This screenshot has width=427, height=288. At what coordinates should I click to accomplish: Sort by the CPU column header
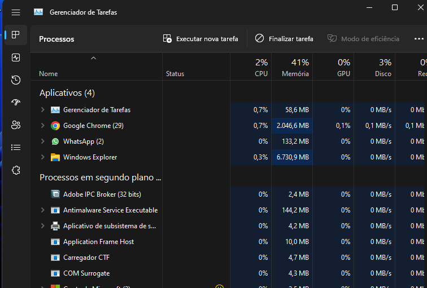(251, 67)
